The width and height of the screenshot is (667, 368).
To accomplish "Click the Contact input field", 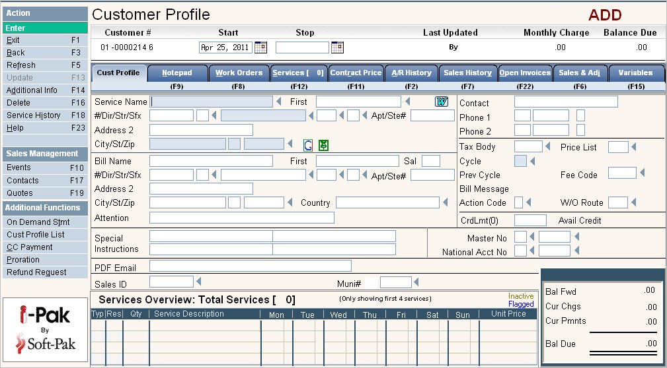I will (566, 102).
